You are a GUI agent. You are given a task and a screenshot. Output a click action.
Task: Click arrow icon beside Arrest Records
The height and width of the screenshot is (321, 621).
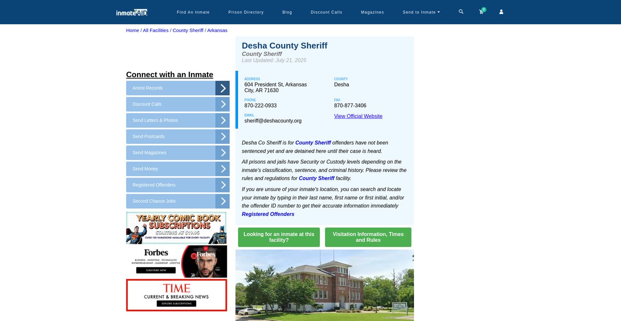[223, 88]
